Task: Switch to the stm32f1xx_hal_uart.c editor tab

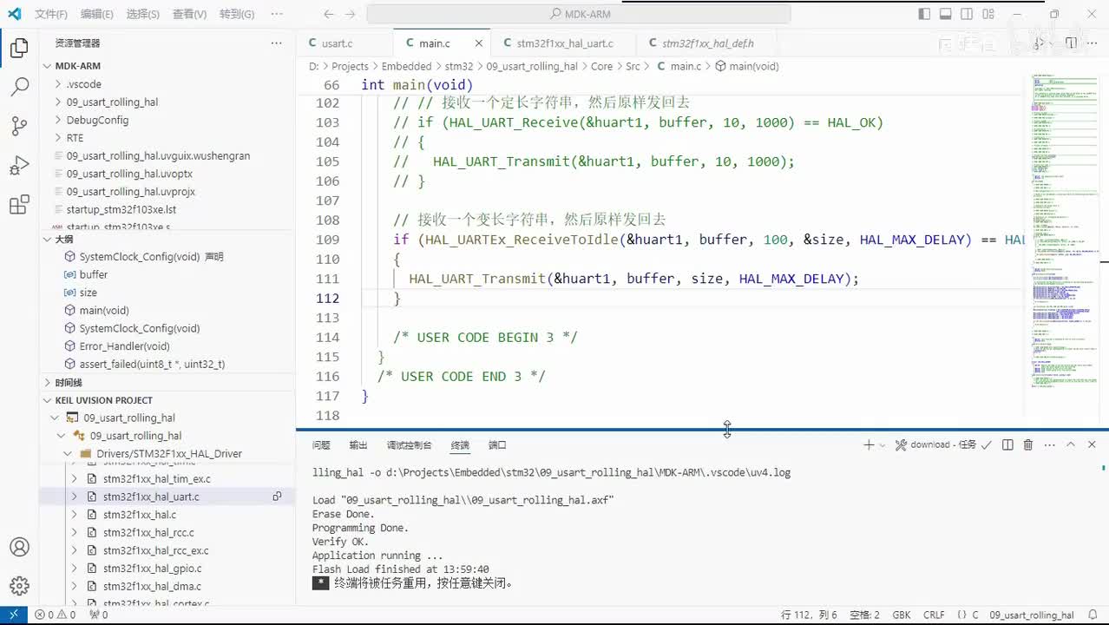Action: pyautogui.click(x=564, y=43)
